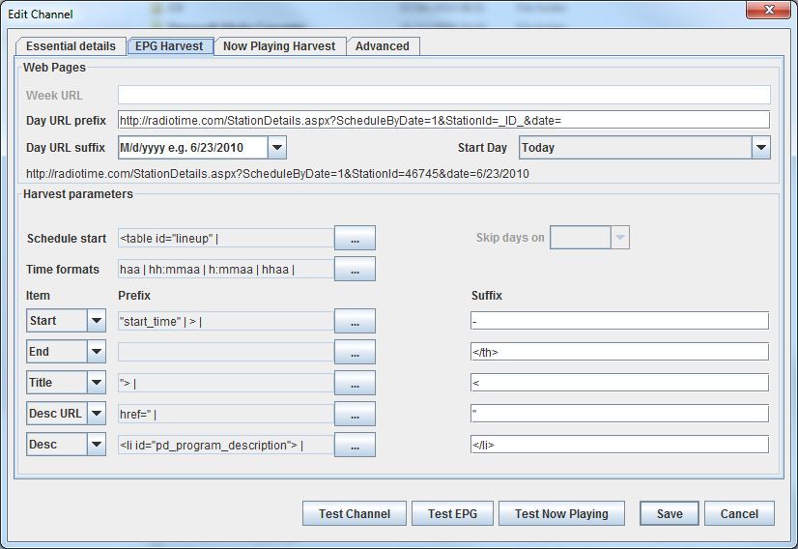
Task: Click the ellipsis button beside Schedule start
Action: tap(355, 238)
